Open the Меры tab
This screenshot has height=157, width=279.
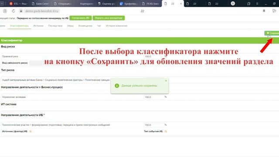[70, 26]
